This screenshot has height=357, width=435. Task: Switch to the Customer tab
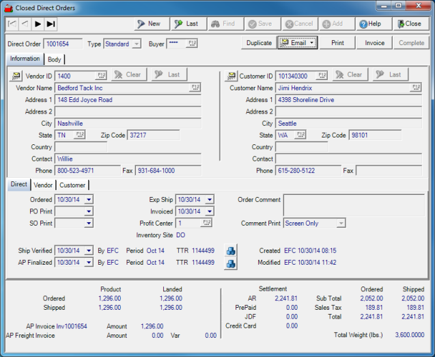72,185
